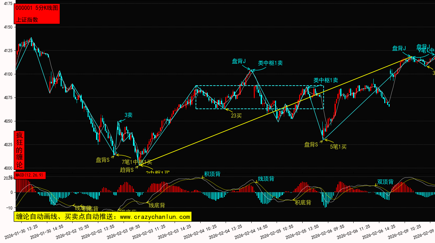Click the 线顶背 MACD divergence label
This screenshot has width=435, height=243.
266,179
